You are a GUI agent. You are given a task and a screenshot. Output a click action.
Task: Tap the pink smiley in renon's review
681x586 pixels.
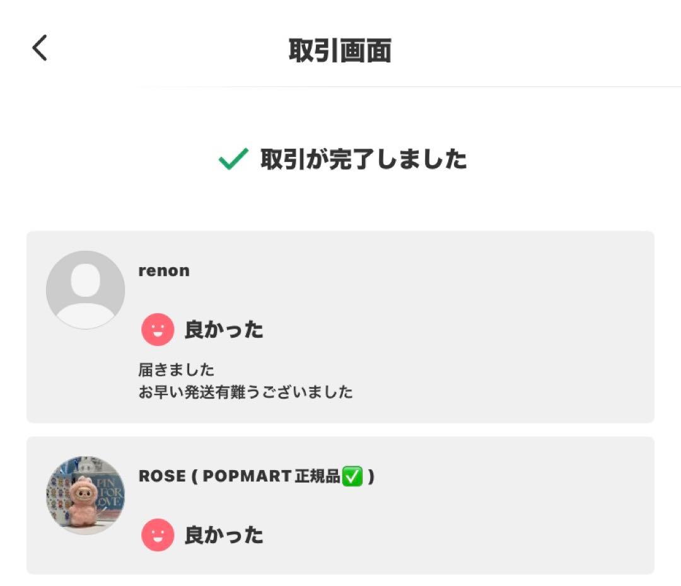[x=158, y=330]
